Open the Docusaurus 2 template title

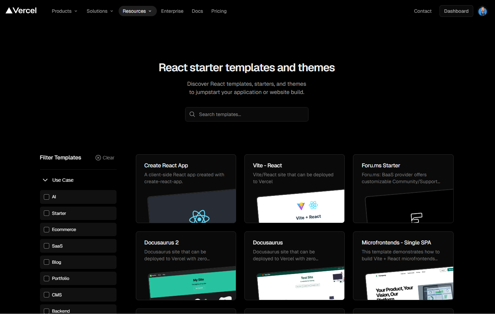pyautogui.click(x=161, y=243)
